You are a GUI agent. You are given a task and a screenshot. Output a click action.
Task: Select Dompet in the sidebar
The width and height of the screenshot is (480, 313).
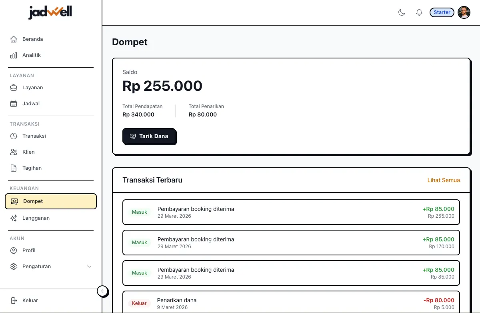tap(51, 201)
